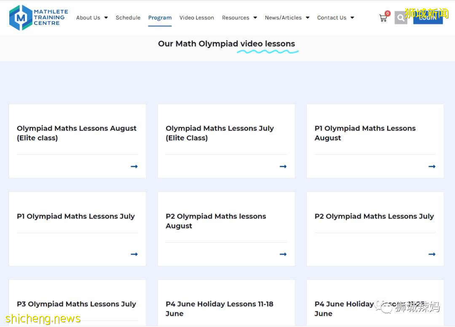This screenshot has width=455, height=327.
Task: Expand the Resources dropdown menu
Action: click(x=239, y=18)
